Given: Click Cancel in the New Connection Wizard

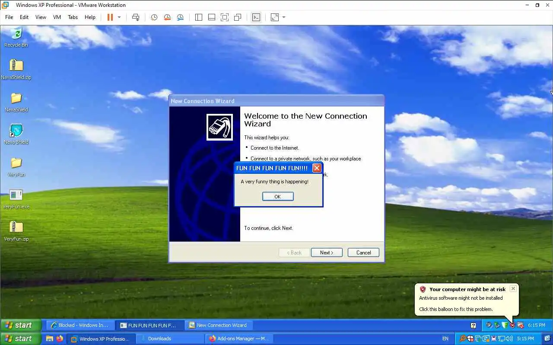Looking at the screenshot, I should coord(363,253).
